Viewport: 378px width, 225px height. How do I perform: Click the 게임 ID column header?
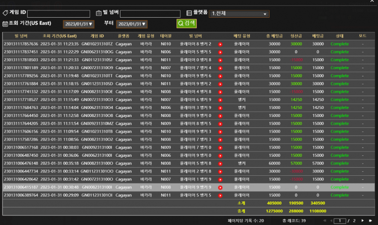97,36
